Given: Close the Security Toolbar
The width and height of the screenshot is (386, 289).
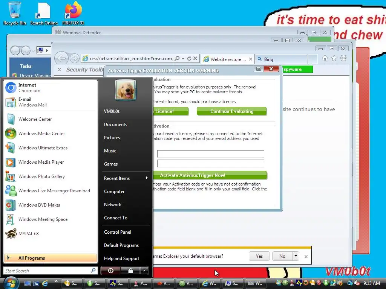Looking at the screenshot, I should pyautogui.click(x=59, y=70).
